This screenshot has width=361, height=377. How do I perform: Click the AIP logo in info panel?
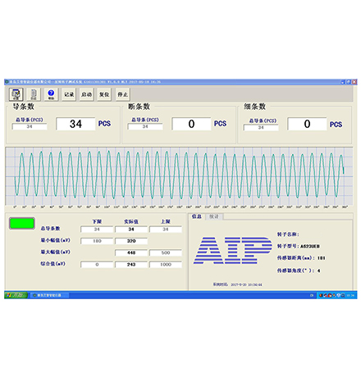[x=232, y=250]
